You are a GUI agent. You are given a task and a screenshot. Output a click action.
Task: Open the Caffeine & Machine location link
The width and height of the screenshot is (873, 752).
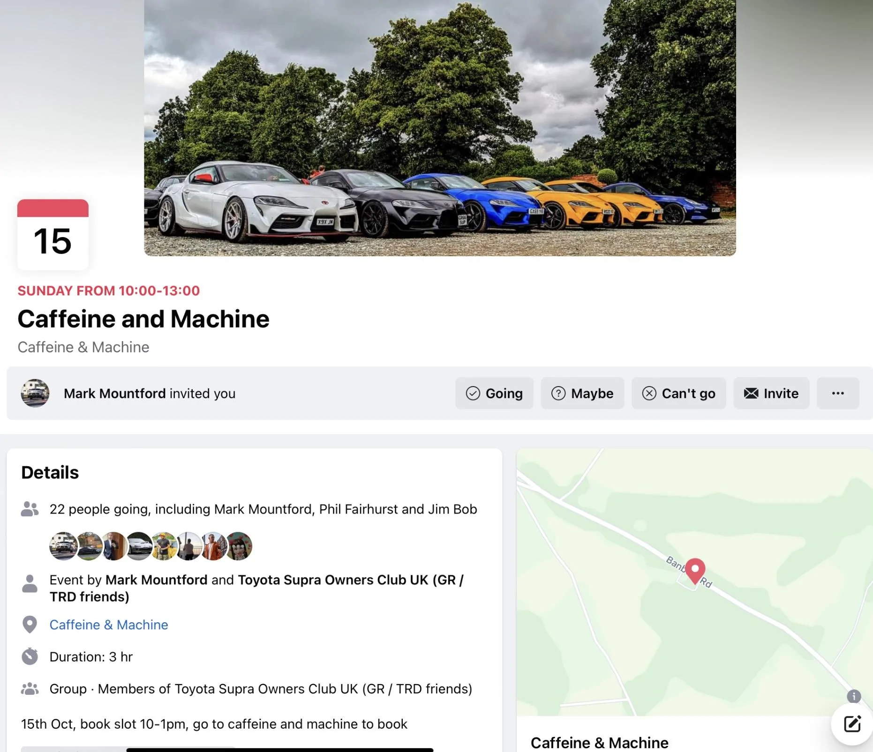pyautogui.click(x=109, y=625)
